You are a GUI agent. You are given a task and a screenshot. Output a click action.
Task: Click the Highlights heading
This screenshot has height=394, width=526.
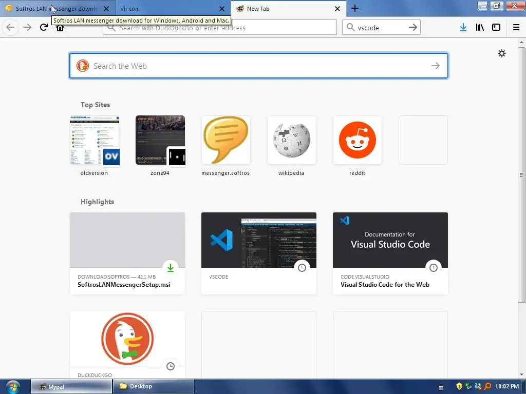click(x=97, y=202)
